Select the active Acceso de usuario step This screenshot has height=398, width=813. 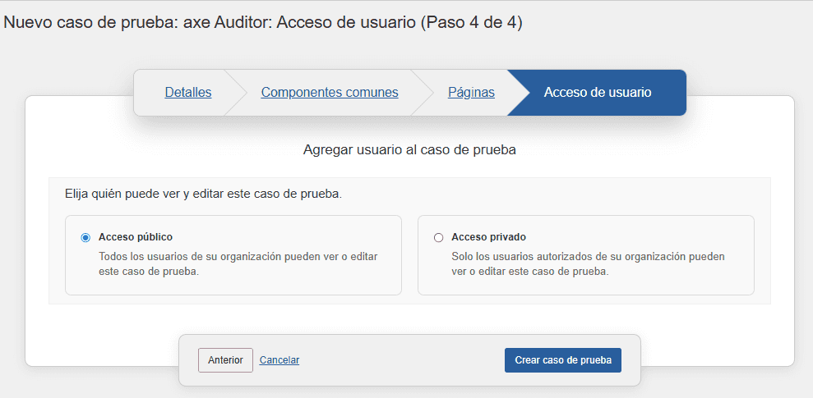click(x=598, y=93)
